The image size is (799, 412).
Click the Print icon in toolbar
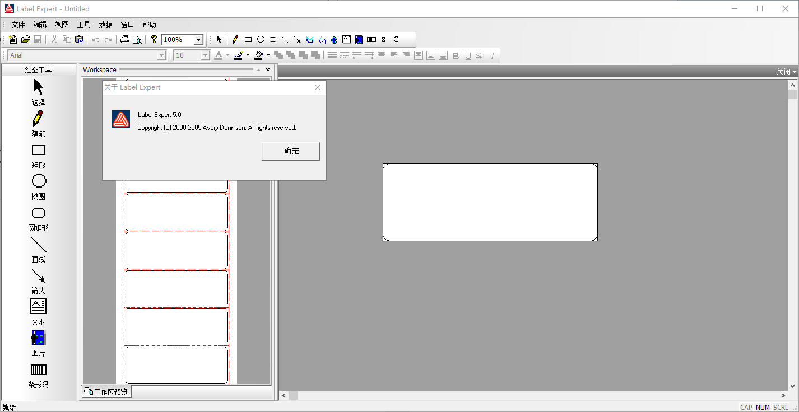pos(125,39)
